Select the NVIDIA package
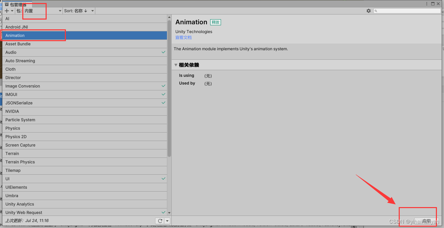The image size is (444, 228). click(x=85, y=111)
